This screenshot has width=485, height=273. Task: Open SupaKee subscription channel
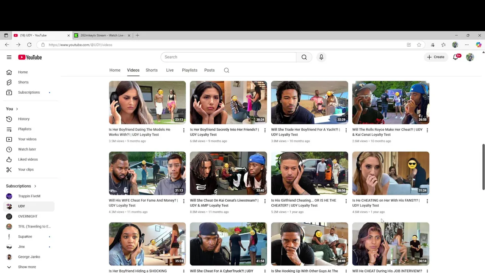tap(29, 237)
